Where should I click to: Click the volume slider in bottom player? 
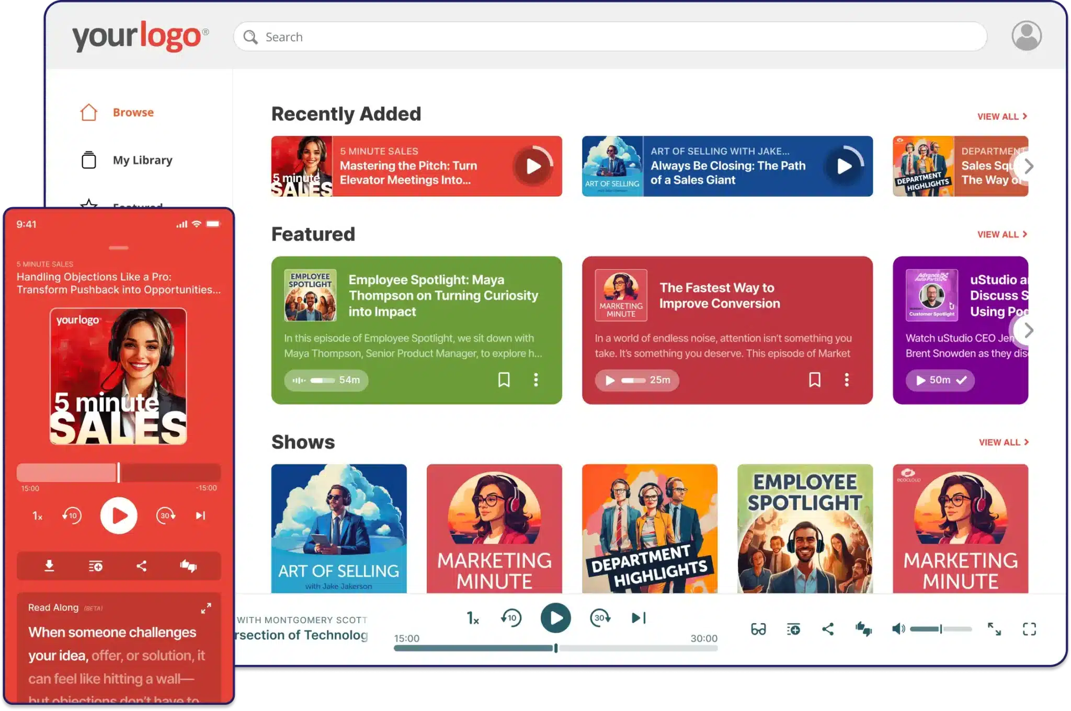click(x=940, y=629)
